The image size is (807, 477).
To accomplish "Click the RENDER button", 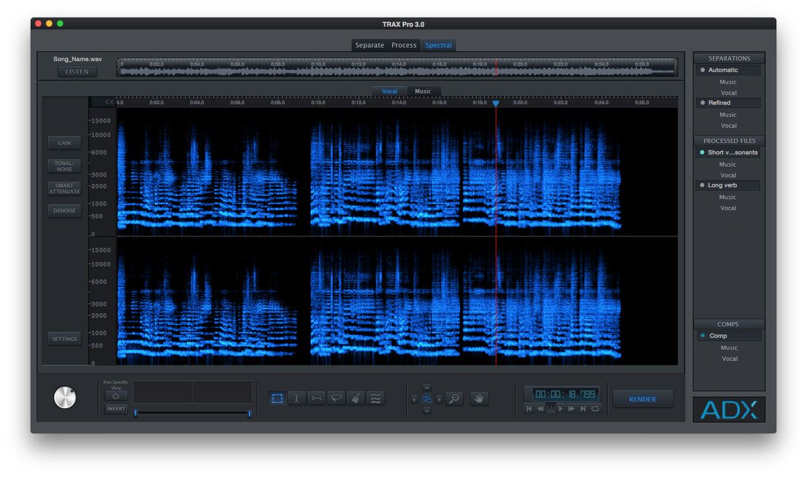I will (x=642, y=399).
